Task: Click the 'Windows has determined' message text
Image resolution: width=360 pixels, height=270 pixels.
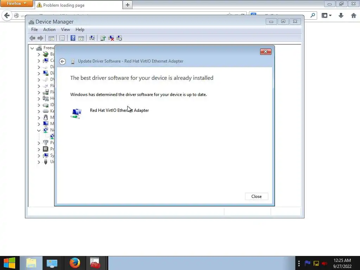Action: tap(139, 95)
